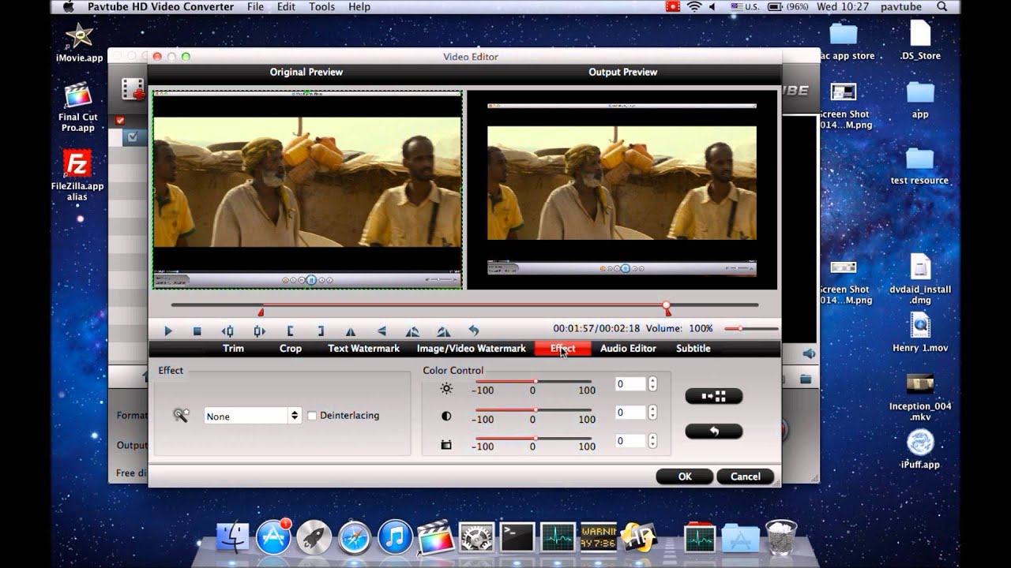Click the brightness slider track
This screenshot has height=568, width=1011.
click(533, 381)
